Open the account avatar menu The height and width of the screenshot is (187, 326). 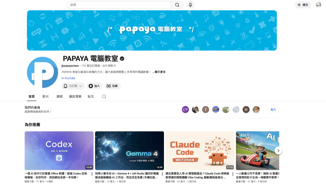pyautogui.click(x=318, y=5)
